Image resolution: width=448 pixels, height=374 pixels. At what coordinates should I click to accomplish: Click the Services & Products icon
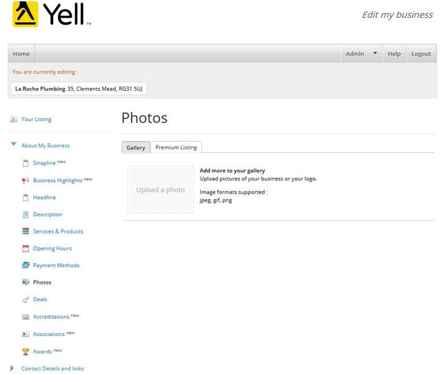26,231
